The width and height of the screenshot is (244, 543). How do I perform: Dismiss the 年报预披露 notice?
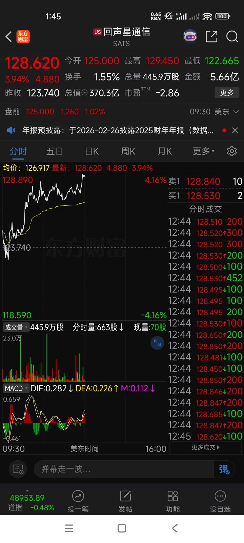click(x=235, y=130)
